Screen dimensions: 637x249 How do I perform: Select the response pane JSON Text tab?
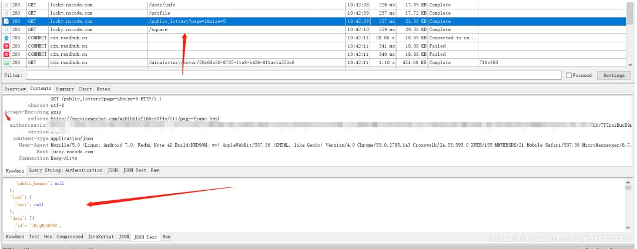tap(146, 237)
